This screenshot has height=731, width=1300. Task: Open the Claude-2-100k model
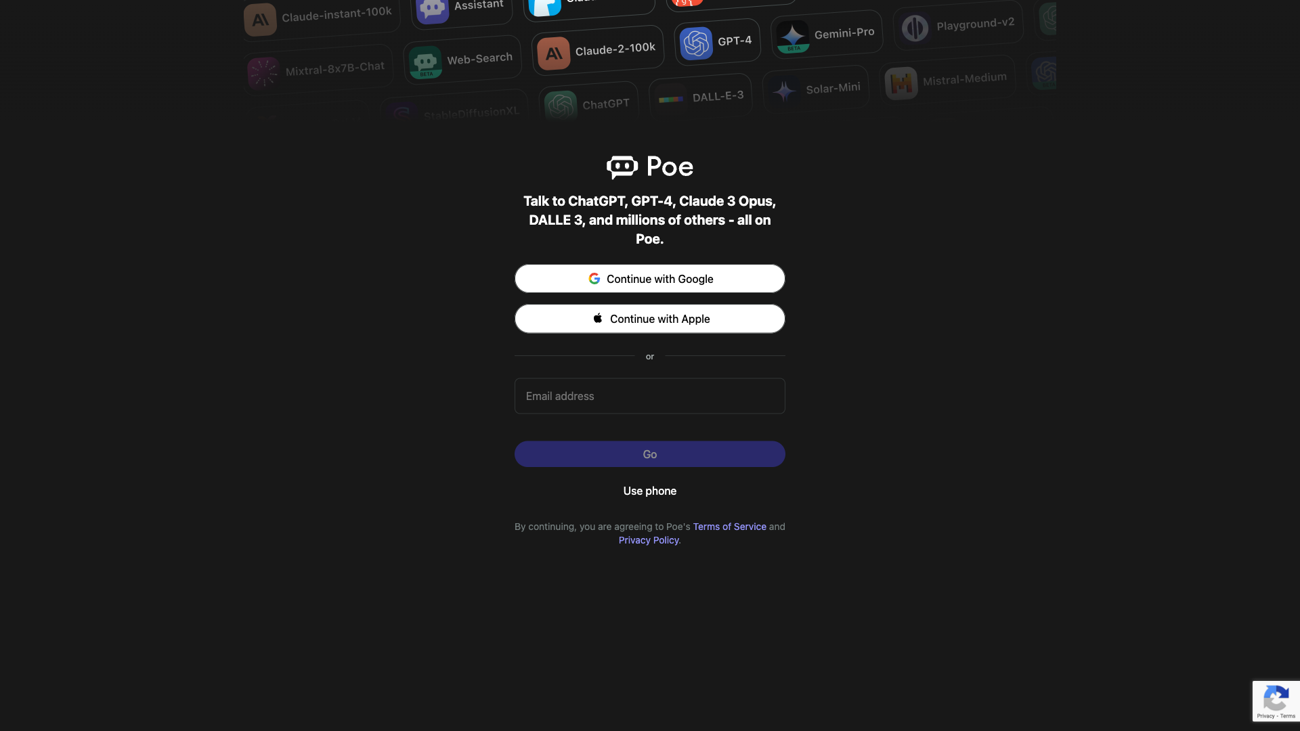click(x=599, y=51)
